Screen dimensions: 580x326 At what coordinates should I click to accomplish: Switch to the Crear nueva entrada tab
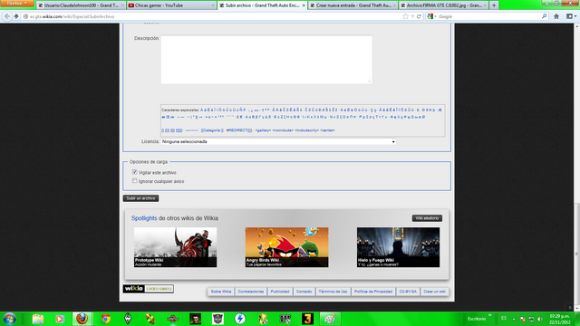point(353,5)
